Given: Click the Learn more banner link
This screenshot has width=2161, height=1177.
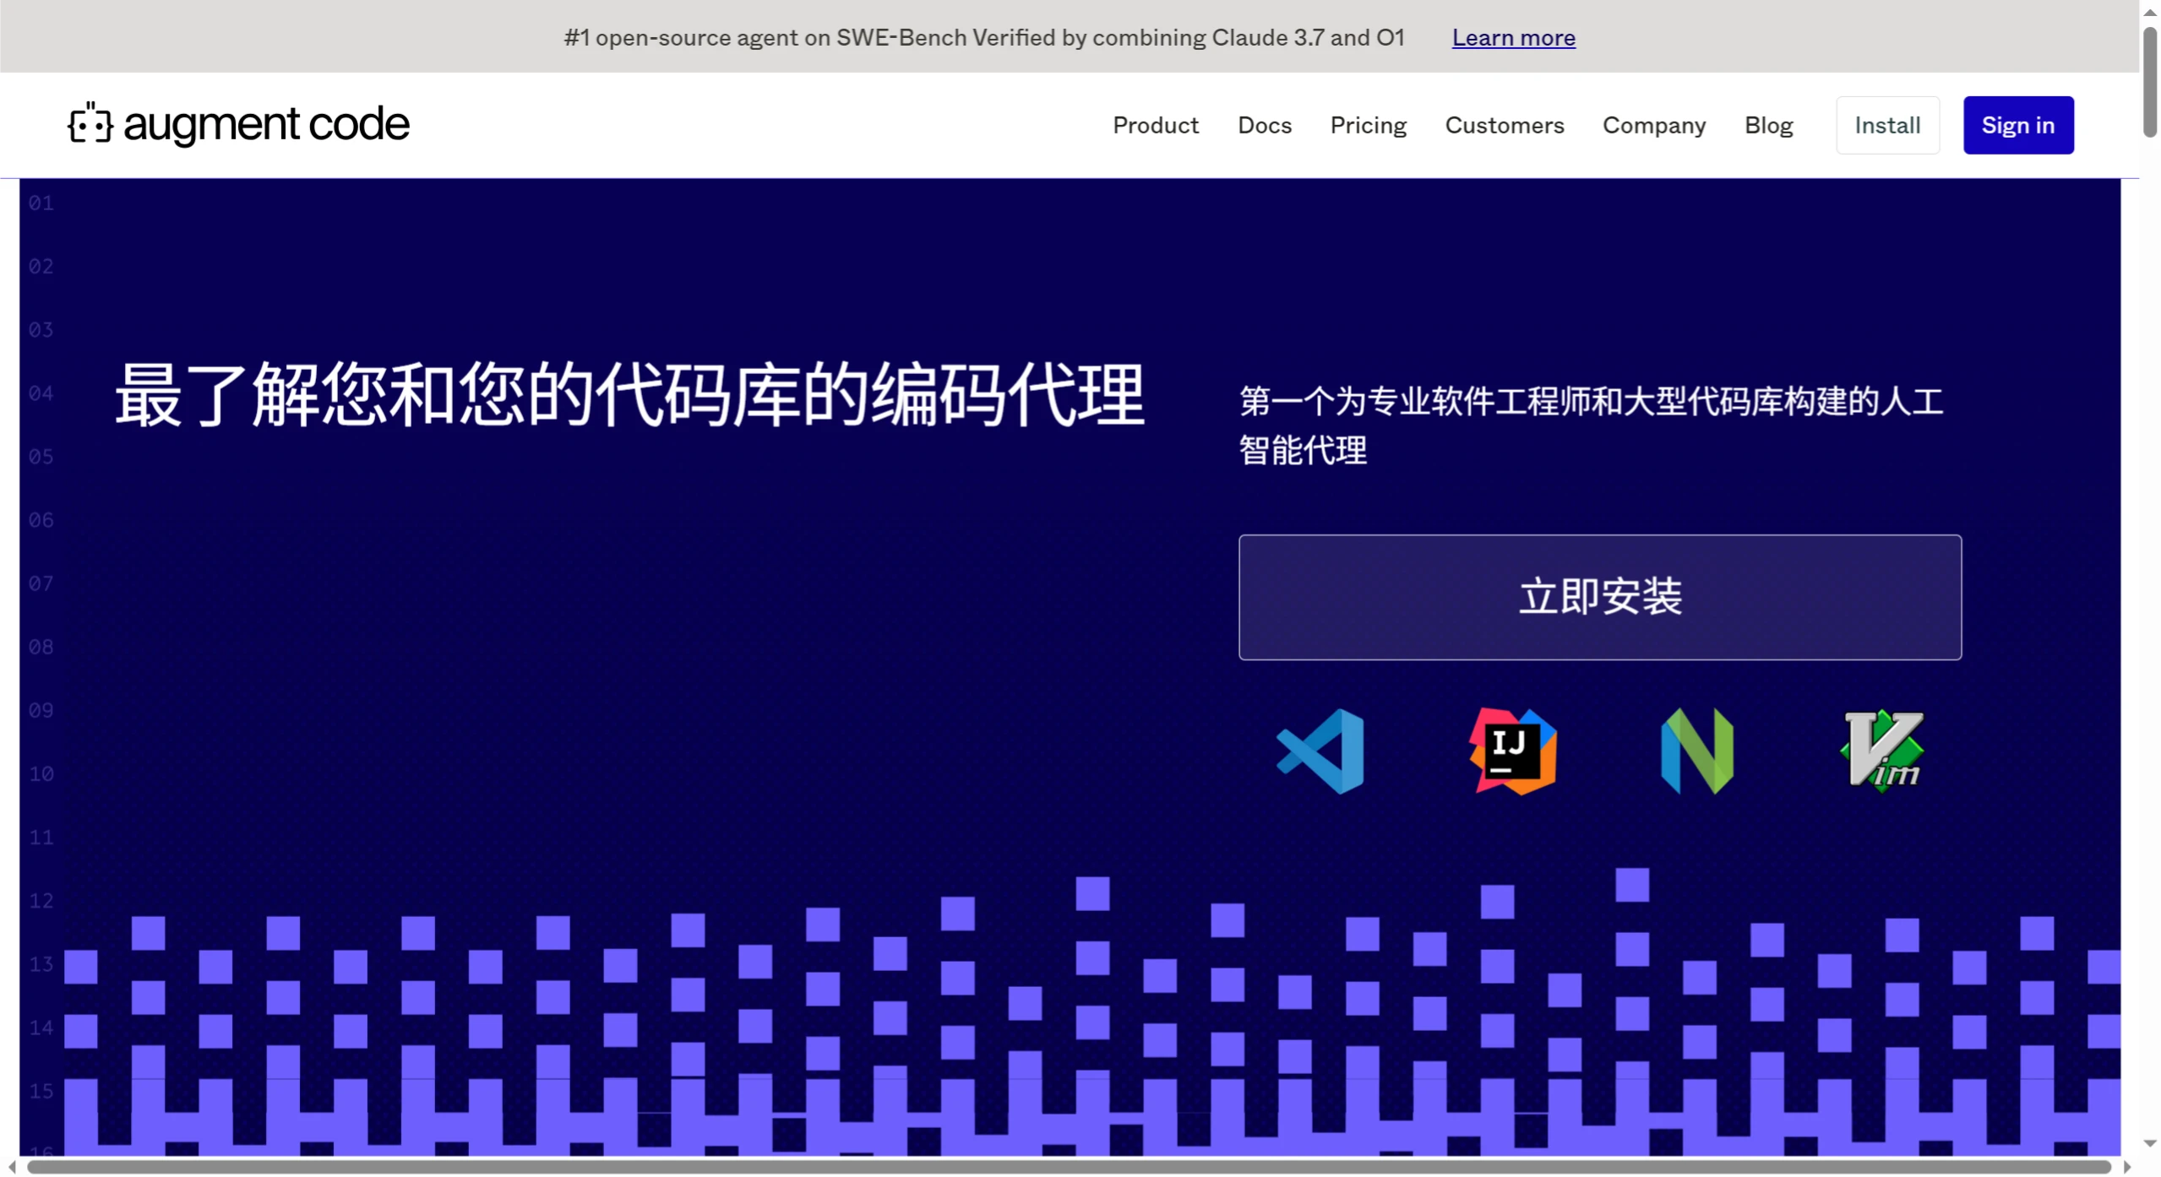Looking at the screenshot, I should click(1513, 38).
